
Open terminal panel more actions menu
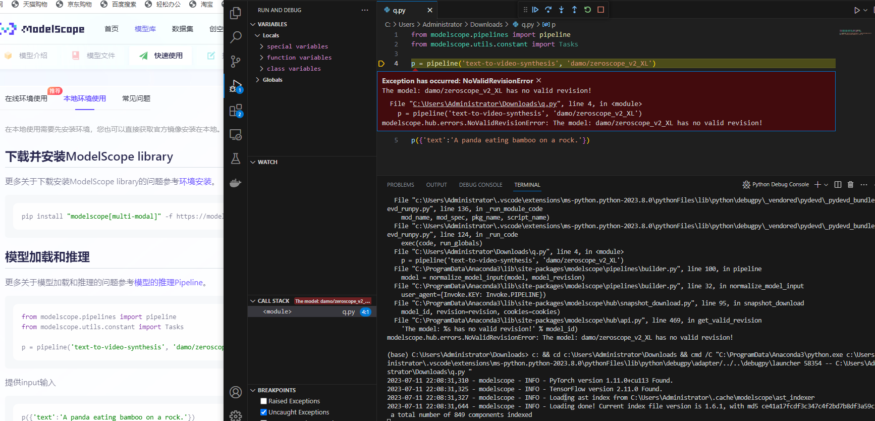pos(864,185)
